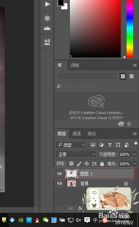This screenshot has width=139, height=227.
Task: Open WeChat icon in taskbar tray
Action: [x=46, y=220]
